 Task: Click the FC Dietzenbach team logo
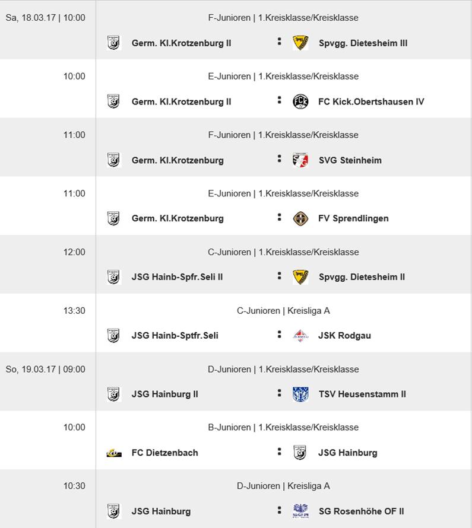(114, 453)
